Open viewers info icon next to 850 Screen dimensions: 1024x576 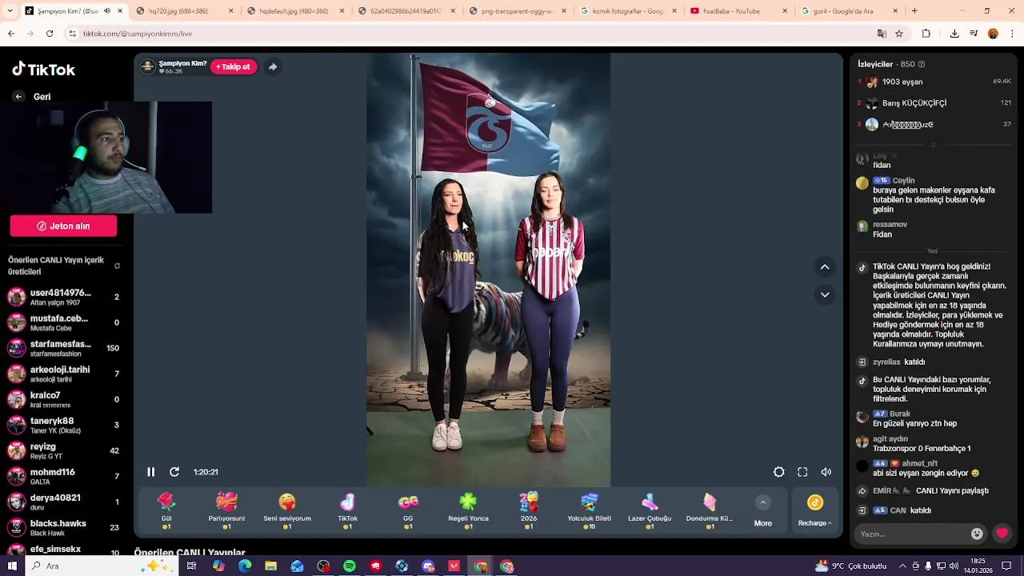click(x=922, y=64)
